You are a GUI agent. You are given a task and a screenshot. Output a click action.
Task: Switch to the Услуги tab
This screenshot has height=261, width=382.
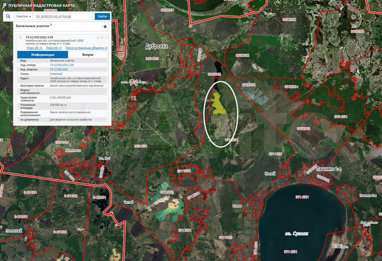point(88,54)
